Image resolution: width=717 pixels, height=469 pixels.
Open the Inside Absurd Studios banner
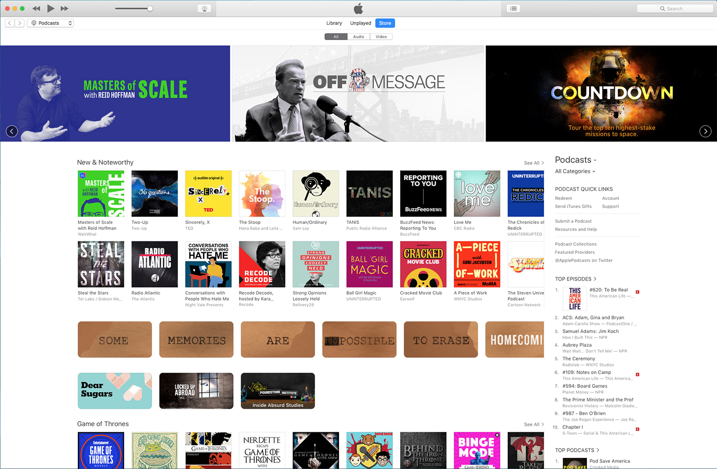(278, 391)
